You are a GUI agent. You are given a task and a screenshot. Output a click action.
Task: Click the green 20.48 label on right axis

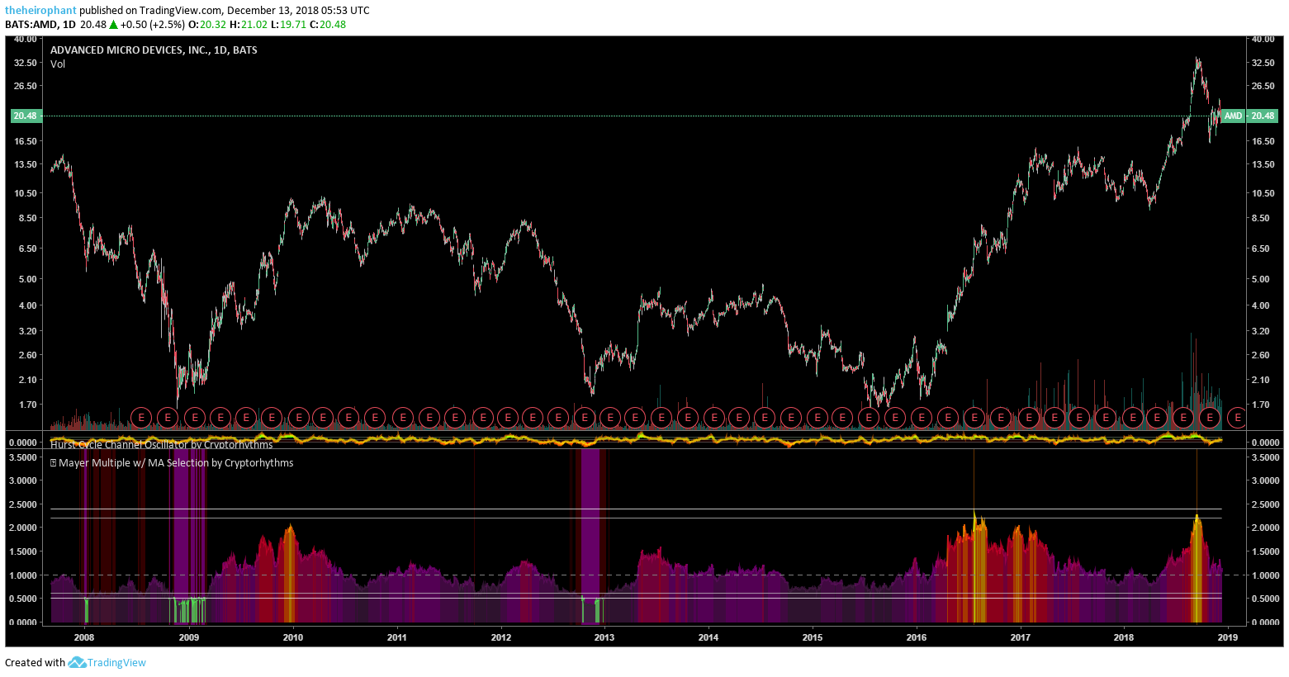[1263, 116]
